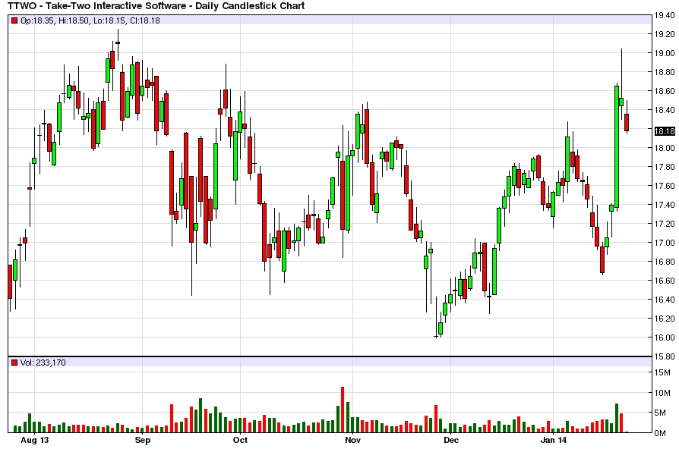Click the 15.80 price axis label
The width and height of the screenshot is (679, 449).
pos(665,357)
